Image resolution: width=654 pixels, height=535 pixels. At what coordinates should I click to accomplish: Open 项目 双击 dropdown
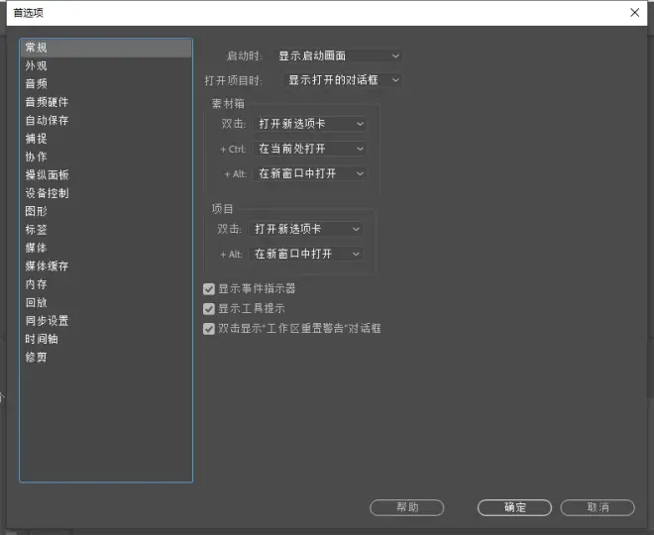305,229
